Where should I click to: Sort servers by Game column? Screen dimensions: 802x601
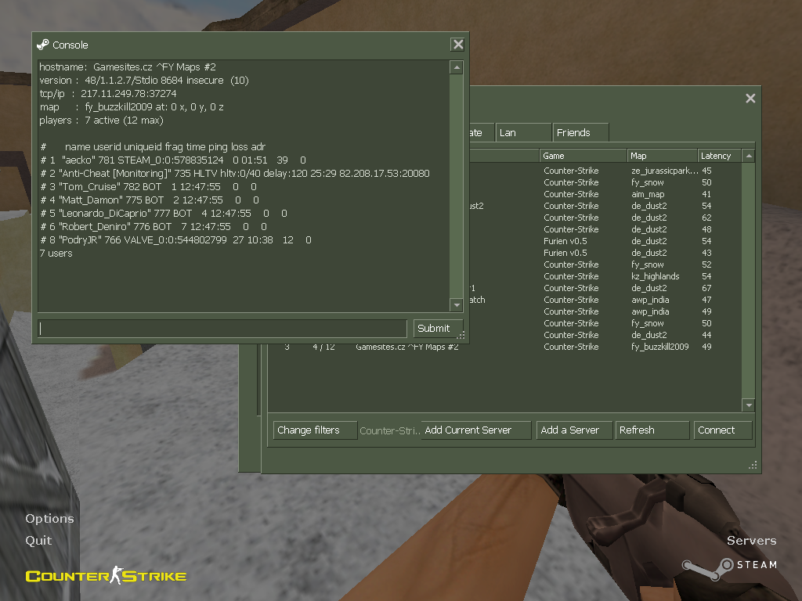583,156
